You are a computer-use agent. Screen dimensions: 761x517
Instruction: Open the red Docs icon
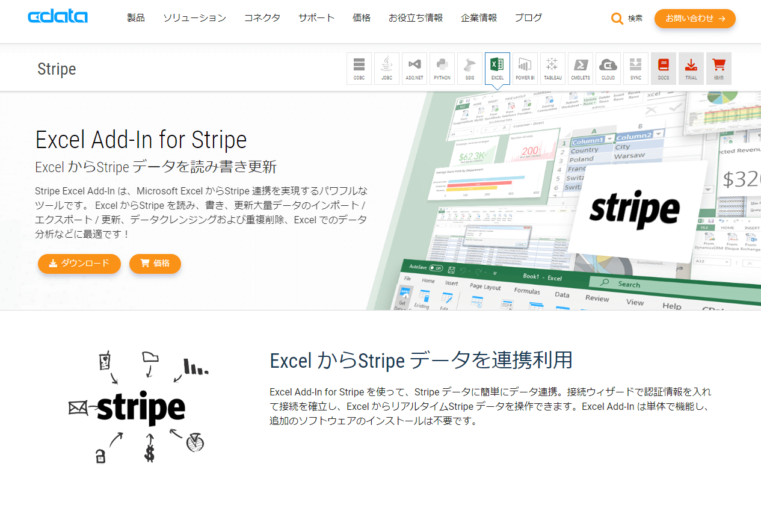664,69
